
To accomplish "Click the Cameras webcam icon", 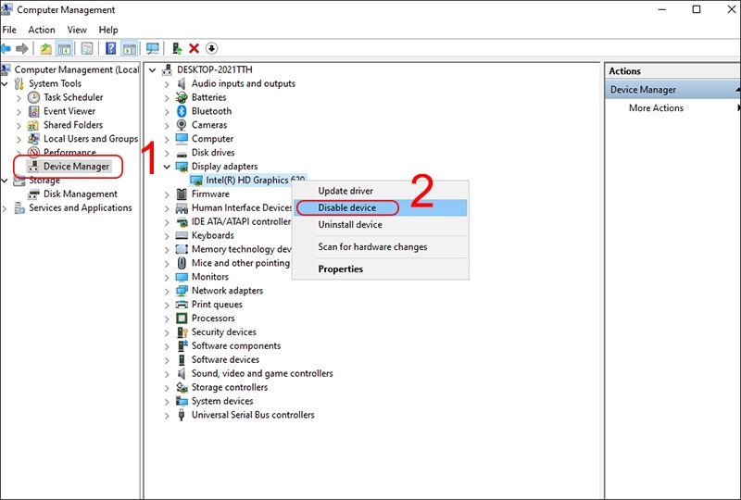I will [182, 125].
